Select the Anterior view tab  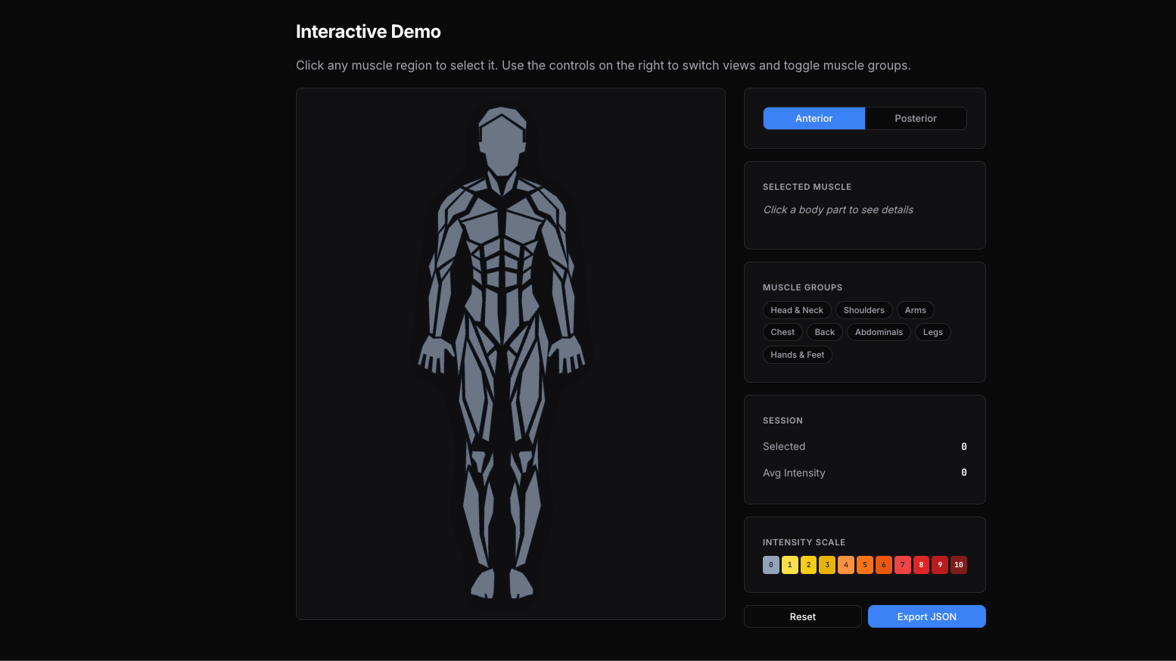[x=814, y=118]
